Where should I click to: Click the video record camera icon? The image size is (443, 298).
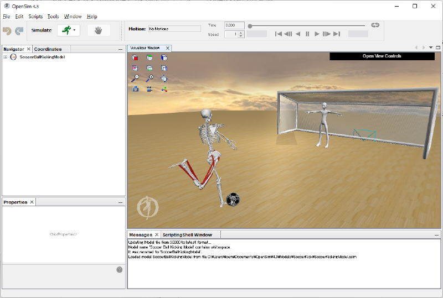coord(150,88)
